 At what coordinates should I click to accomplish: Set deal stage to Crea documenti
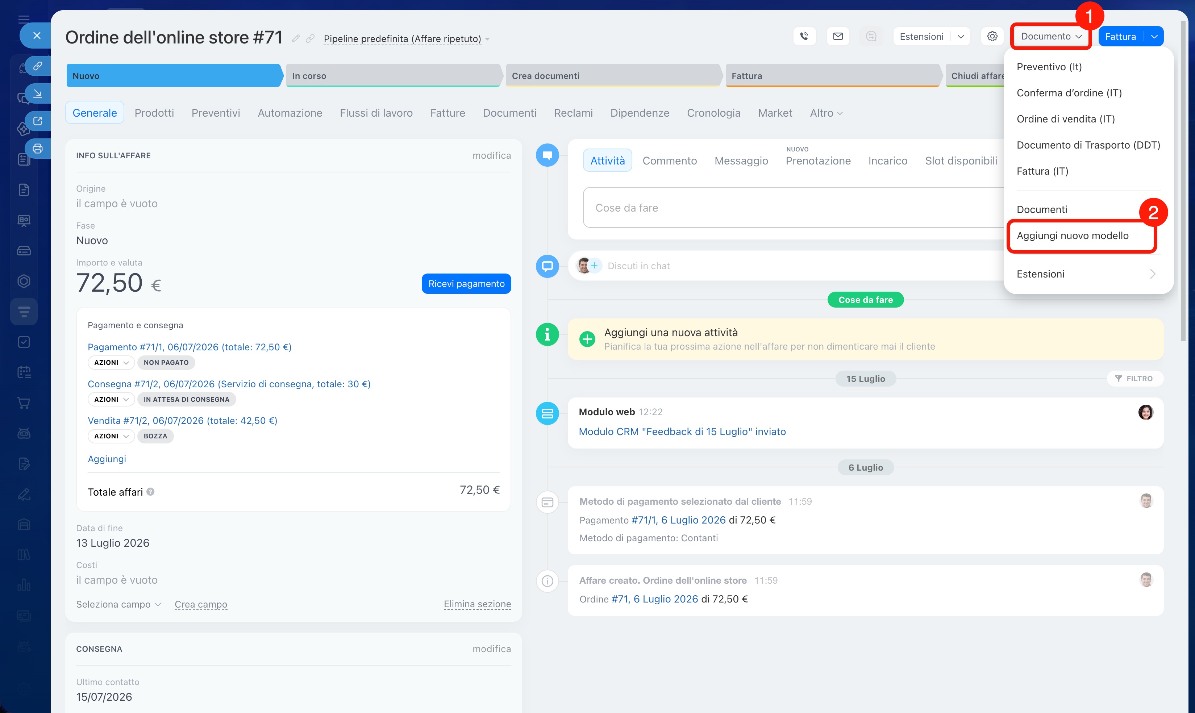point(614,75)
